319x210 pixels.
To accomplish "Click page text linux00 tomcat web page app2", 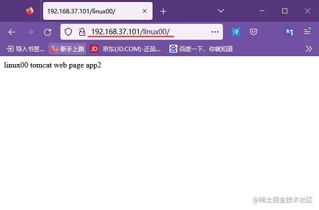I will pos(53,65).
